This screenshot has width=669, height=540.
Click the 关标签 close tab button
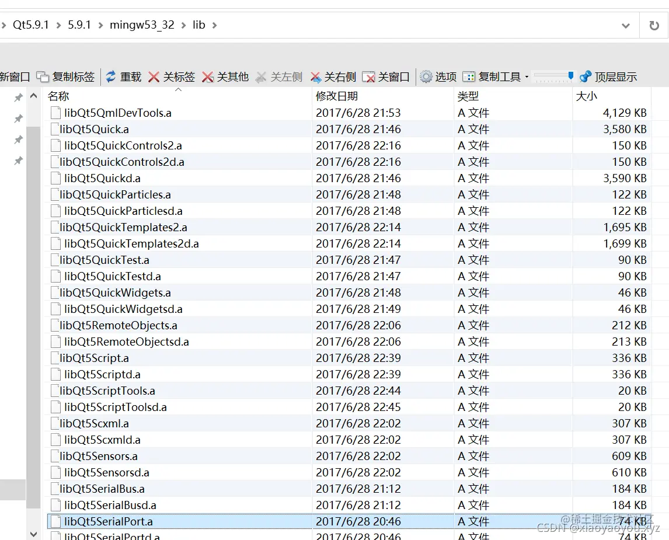pos(172,77)
